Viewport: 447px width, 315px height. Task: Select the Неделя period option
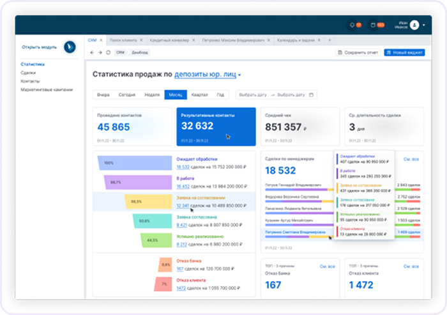152,95
